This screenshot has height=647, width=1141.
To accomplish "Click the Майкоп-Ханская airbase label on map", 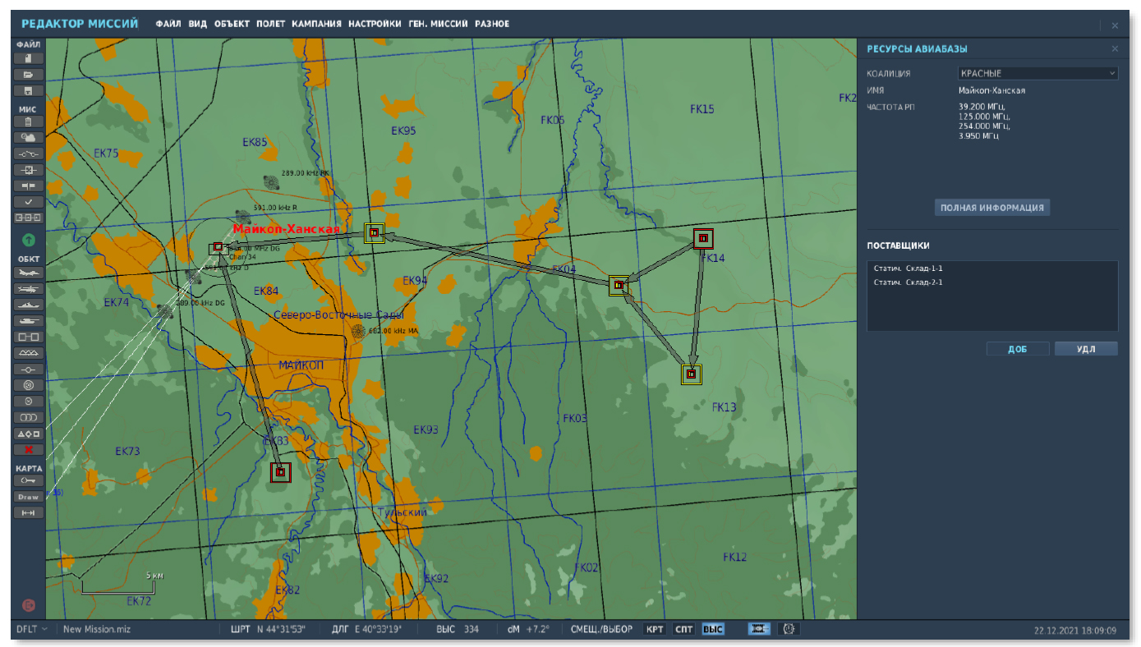I will [x=286, y=229].
